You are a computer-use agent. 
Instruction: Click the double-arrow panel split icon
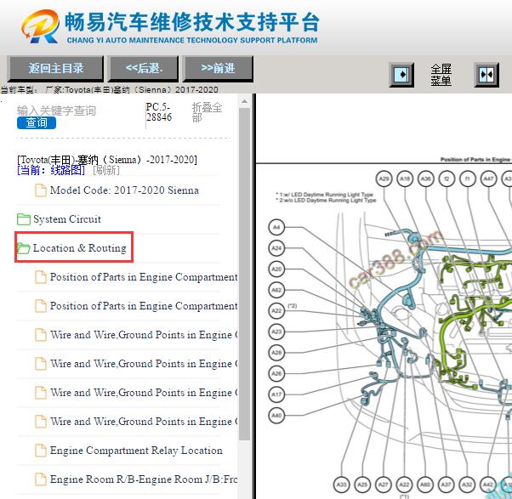[486, 75]
